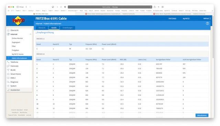Click the korrigierbare Fehler column header
Image resolution: width=220 pixels, height=126 pixels.
163,60
